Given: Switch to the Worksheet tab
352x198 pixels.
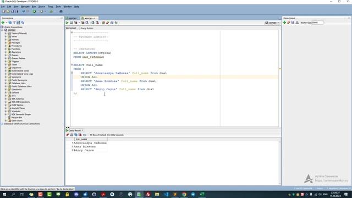Looking at the screenshot, I should click(71, 28).
